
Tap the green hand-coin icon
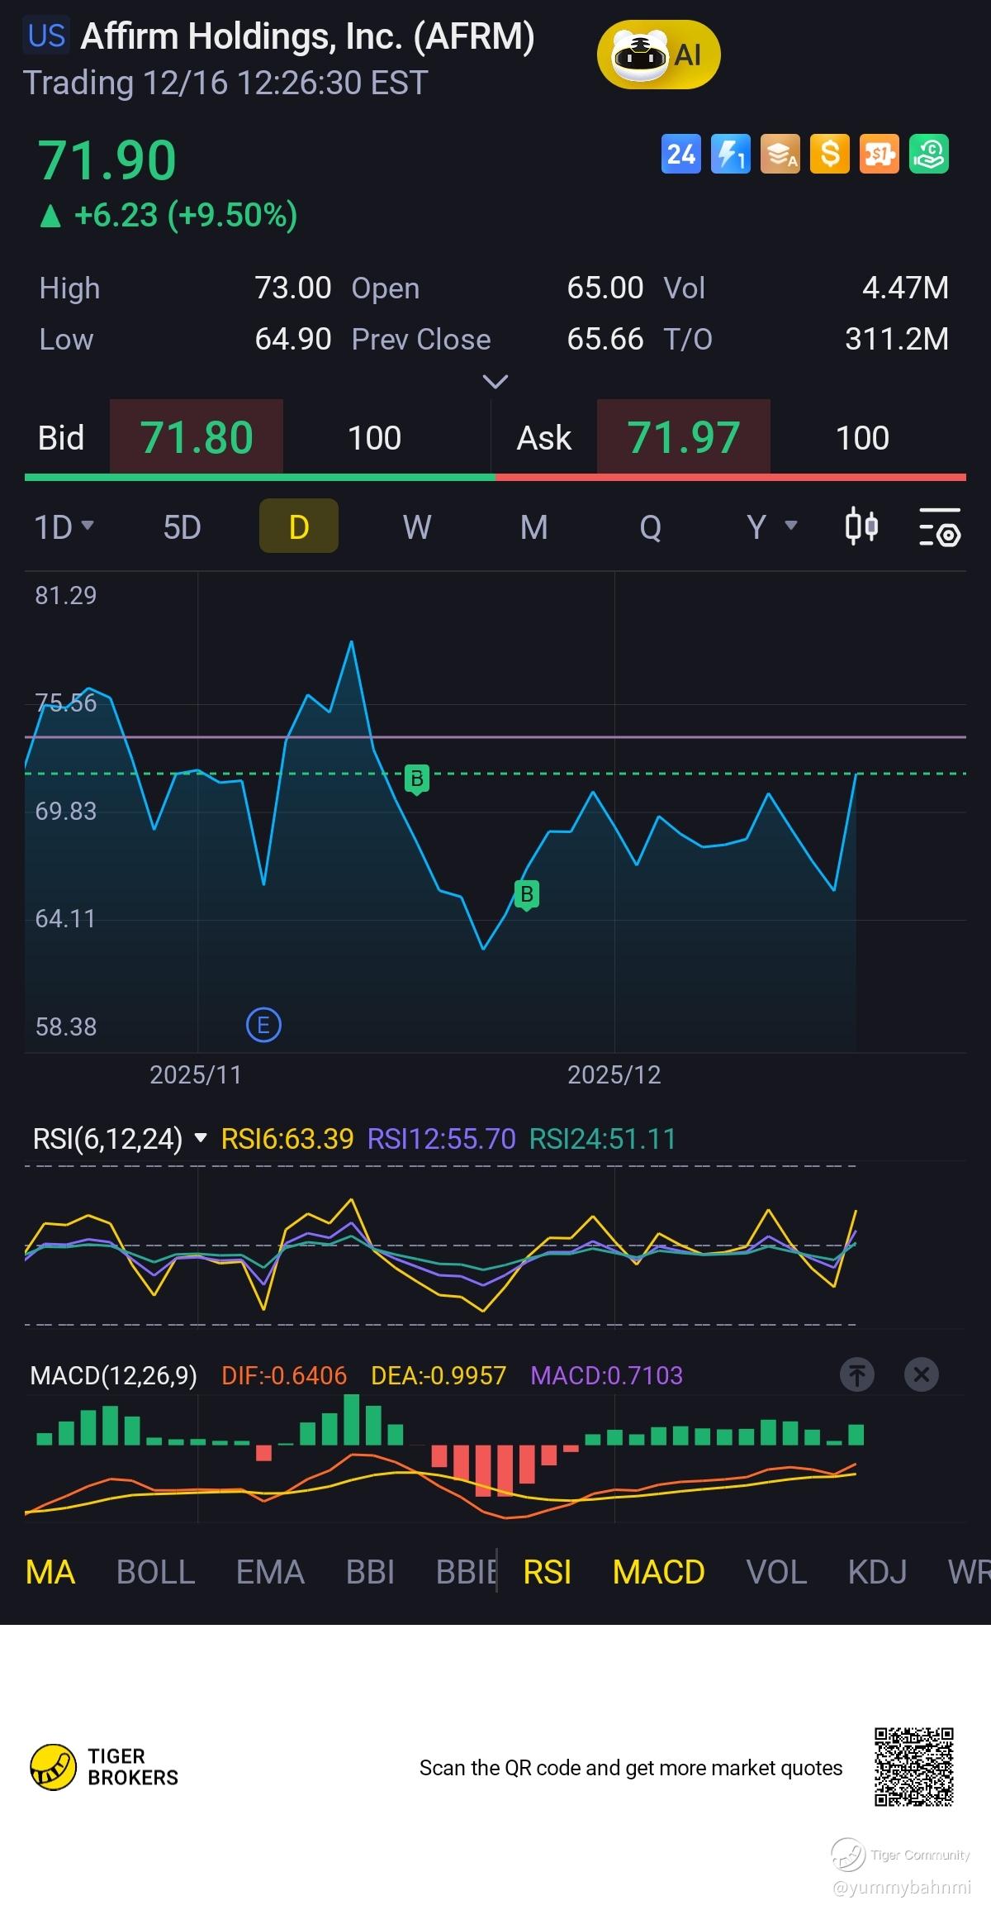[x=928, y=154]
